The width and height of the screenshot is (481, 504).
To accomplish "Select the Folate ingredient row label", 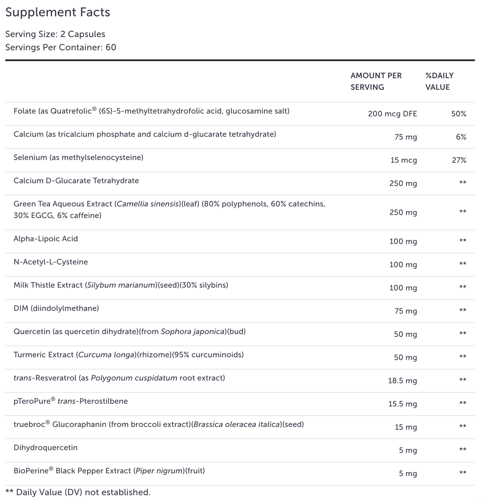I will point(151,111).
